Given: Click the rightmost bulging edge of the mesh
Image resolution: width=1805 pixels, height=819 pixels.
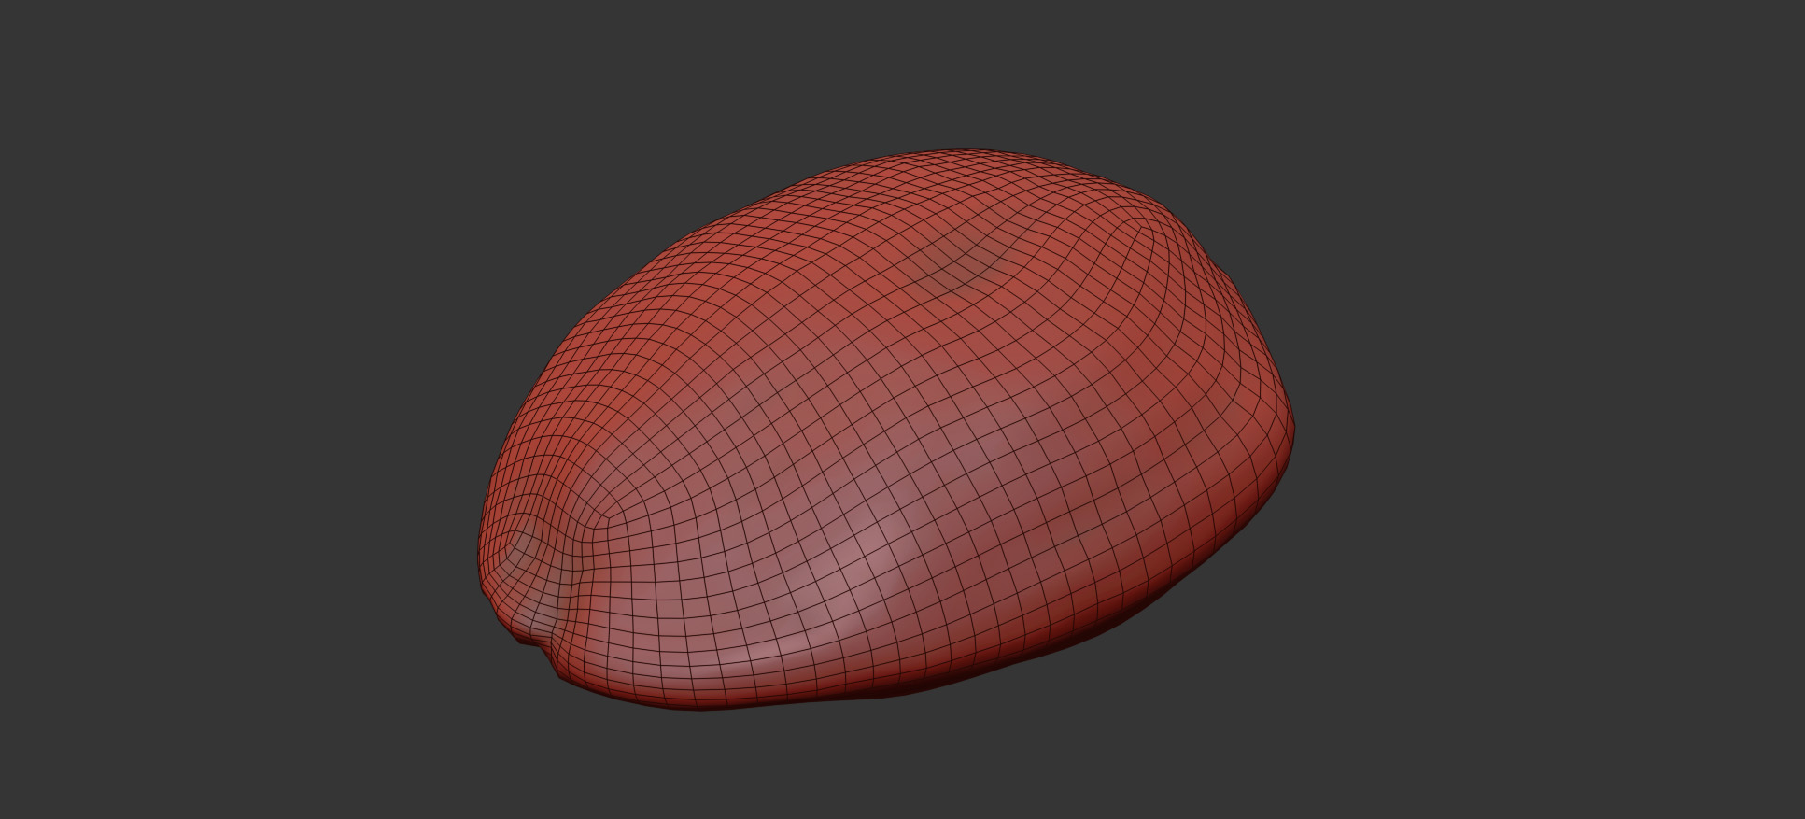Looking at the screenshot, I should point(1290,430).
